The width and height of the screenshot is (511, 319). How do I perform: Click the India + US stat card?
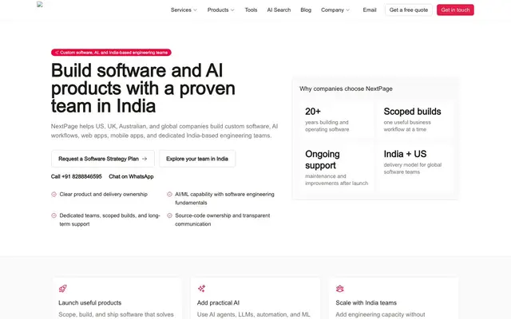point(415,168)
